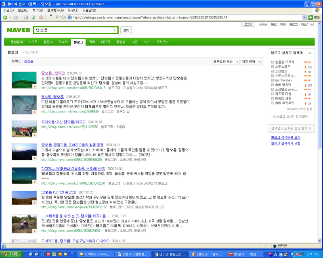Open trending keyword mc the max
Viewport: 323px width, 258px height.
tap(284, 80)
